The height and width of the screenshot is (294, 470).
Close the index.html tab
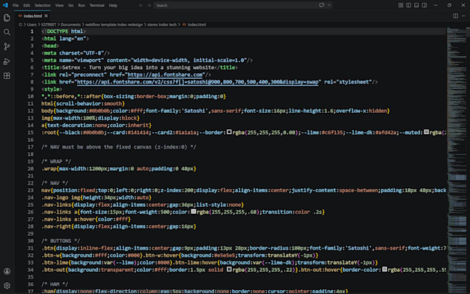(x=46, y=16)
